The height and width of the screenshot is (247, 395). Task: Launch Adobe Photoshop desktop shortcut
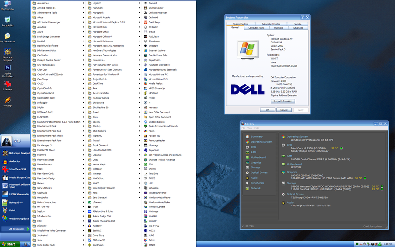click(7, 71)
